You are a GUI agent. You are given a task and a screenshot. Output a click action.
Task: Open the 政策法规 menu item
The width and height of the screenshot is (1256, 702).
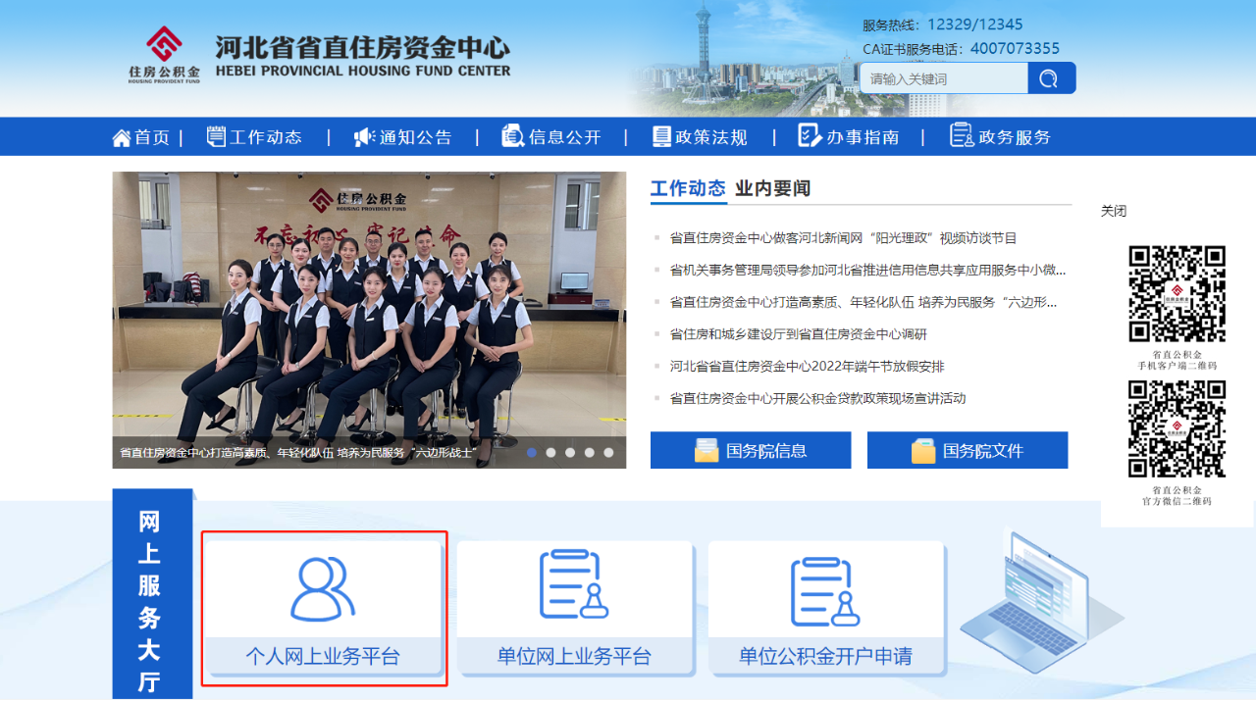710,137
